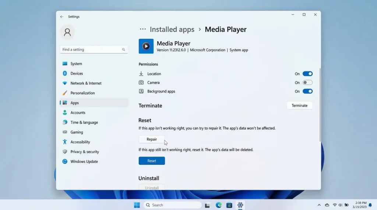Click the Background apps permission icon
This screenshot has width=377, height=210.
(x=141, y=91)
